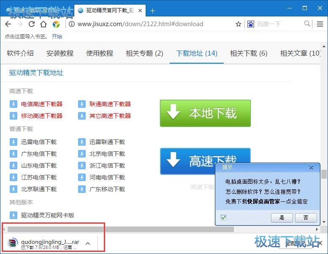Open the 驱动精灵万能网卡版 link
This screenshot has width=328, height=254.
point(47,215)
